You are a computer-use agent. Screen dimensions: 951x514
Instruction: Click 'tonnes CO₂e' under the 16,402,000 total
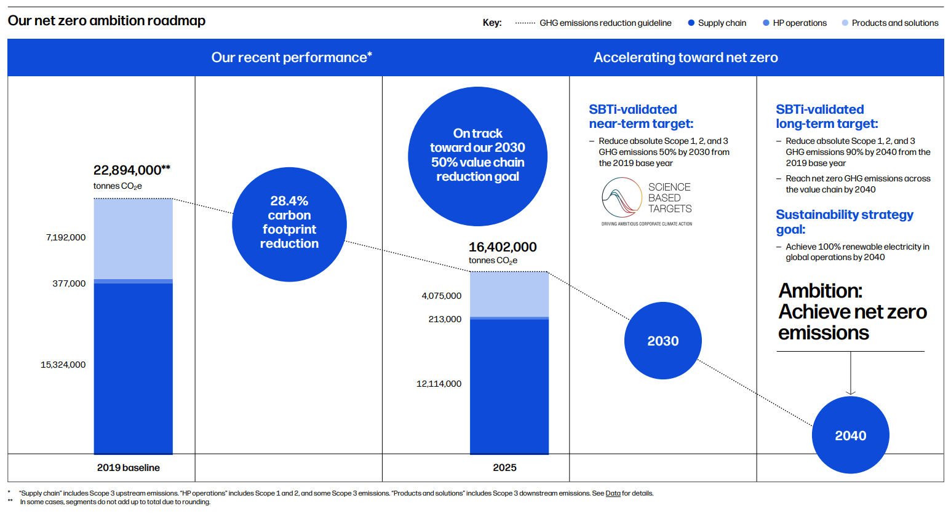click(493, 261)
